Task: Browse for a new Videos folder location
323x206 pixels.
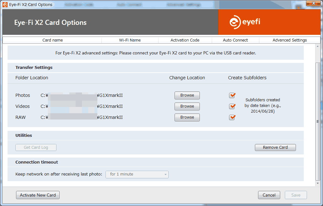Action: coord(187,106)
